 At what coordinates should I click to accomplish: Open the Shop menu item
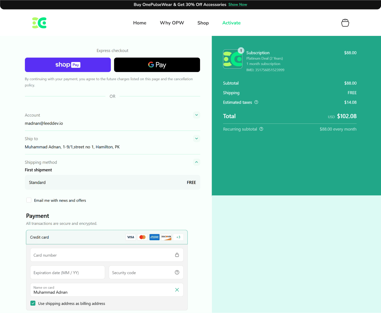click(203, 23)
